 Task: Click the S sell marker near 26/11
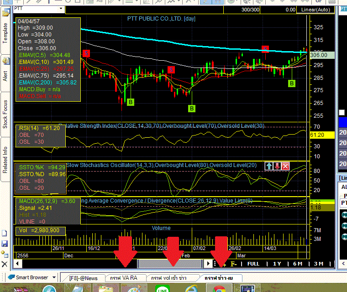(x=86, y=53)
